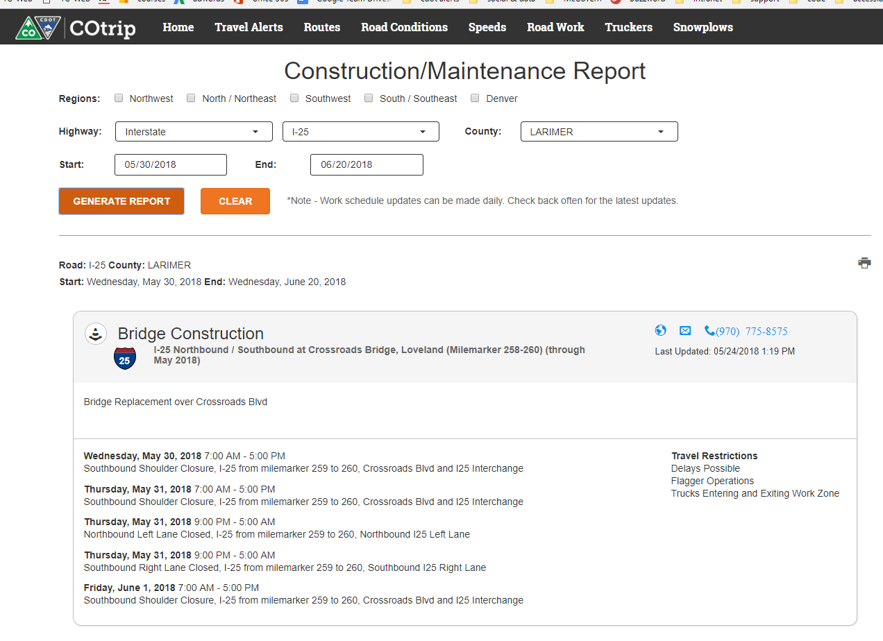This screenshot has height=641, width=883.
Task: Expand the I-25 route dropdown
Action: [360, 131]
